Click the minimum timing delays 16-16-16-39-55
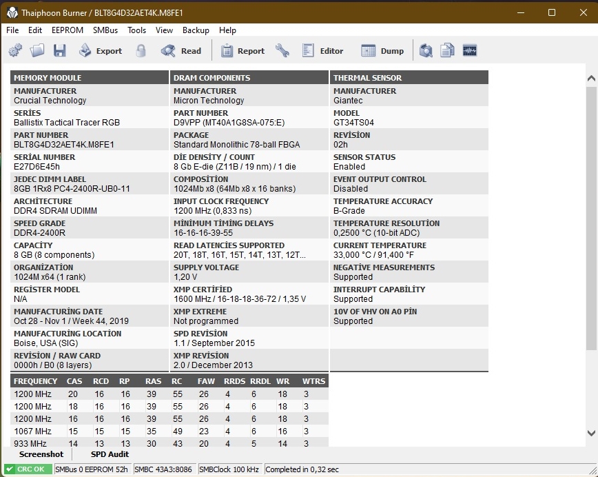Image resolution: width=598 pixels, height=477 pixels. 203,233
